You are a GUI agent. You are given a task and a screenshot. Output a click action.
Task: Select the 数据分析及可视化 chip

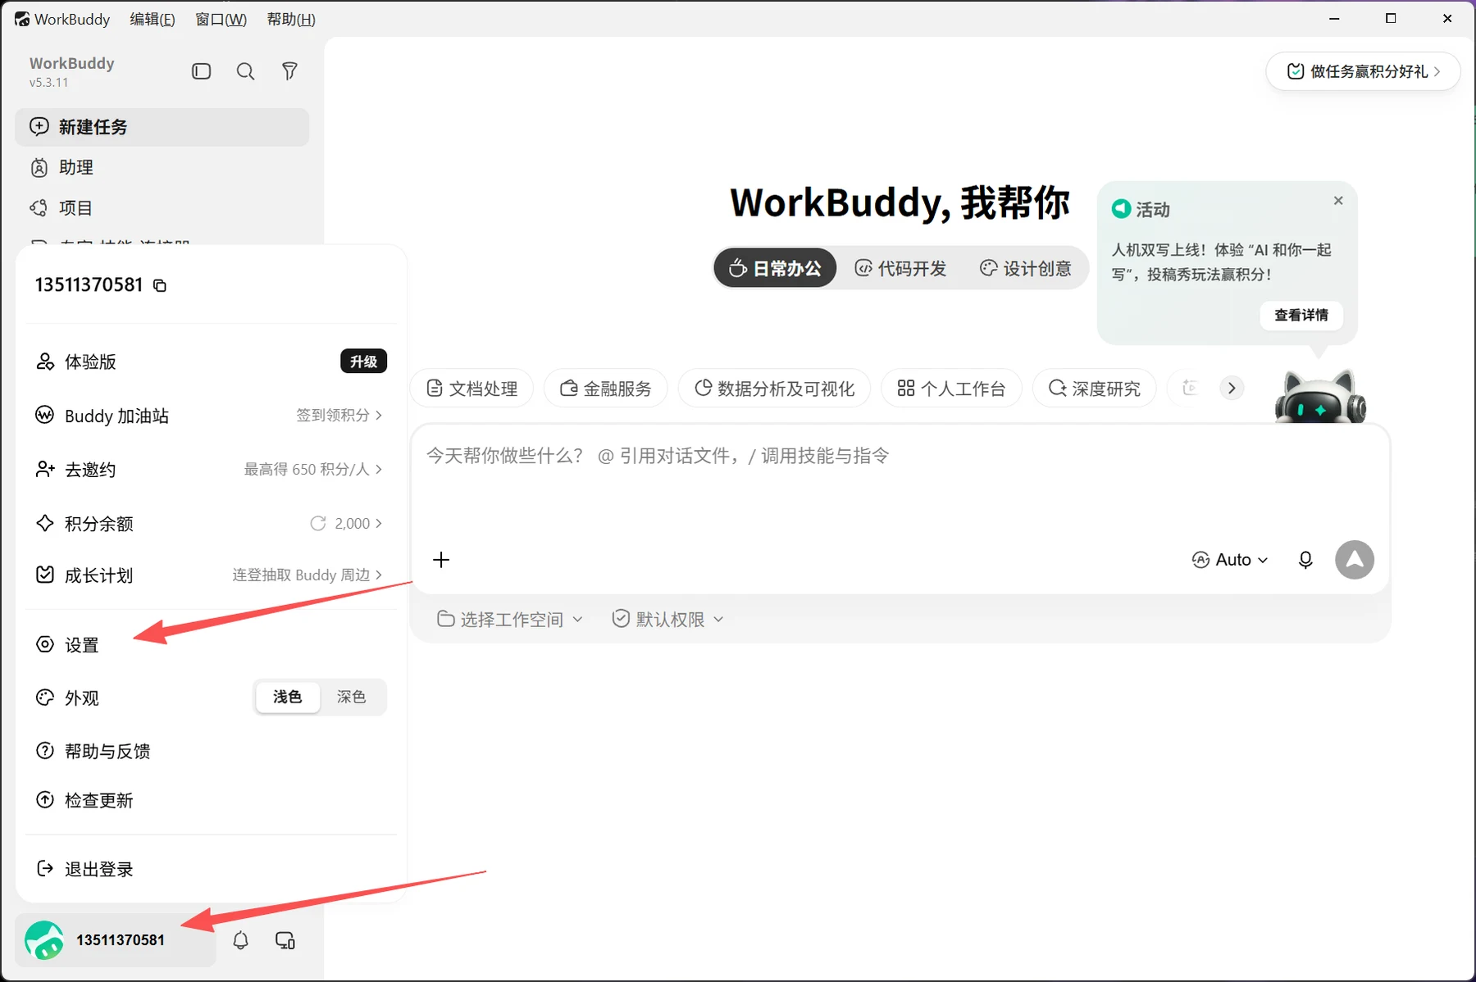pos(774,389)
